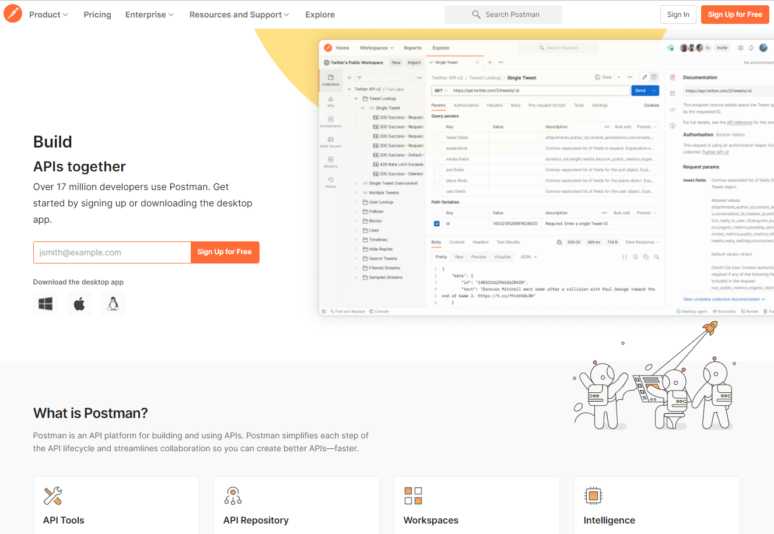Screen dimensions: 774x534
Task: Click the Sign In button
Action: coord(678,15)
